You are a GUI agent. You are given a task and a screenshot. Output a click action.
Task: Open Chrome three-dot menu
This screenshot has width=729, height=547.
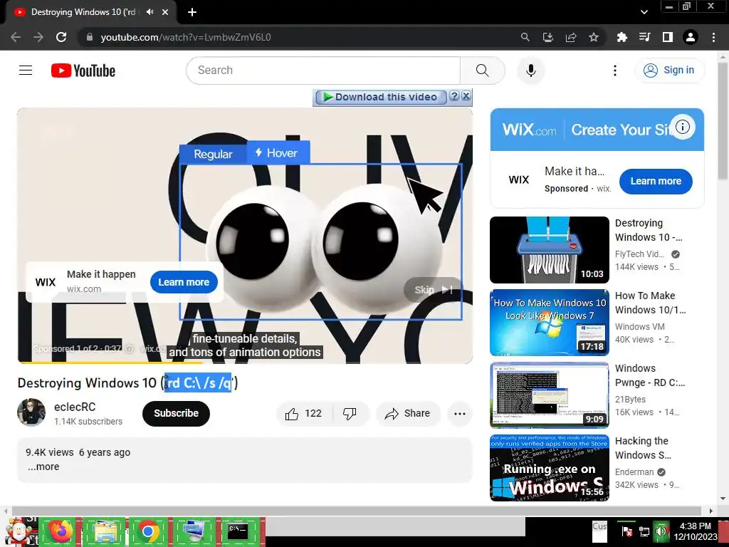tap(713, 37)
